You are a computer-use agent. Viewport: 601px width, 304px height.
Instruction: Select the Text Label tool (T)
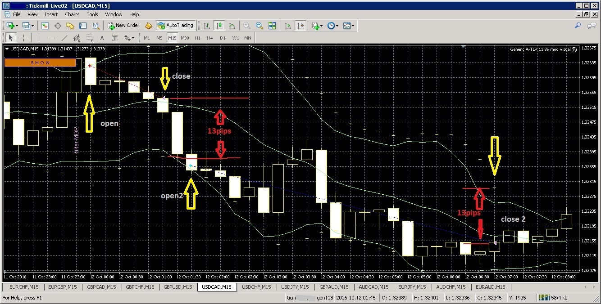114,38
